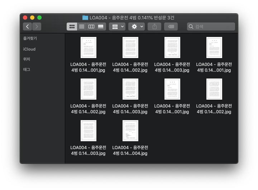Select first-row third file thumbnail 003.jpg

point(172,47)
